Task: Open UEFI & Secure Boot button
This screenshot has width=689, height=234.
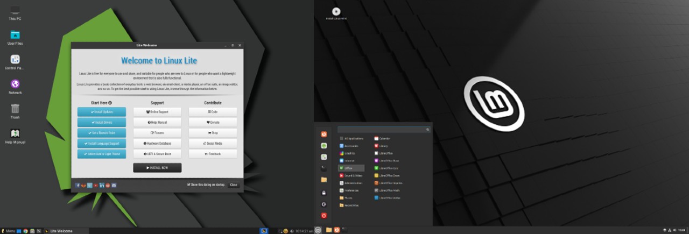Action: tap(157, 154)
